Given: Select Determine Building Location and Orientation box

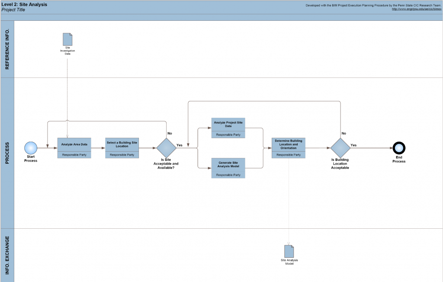Looking at the screenshot, I should pos(288,144).
